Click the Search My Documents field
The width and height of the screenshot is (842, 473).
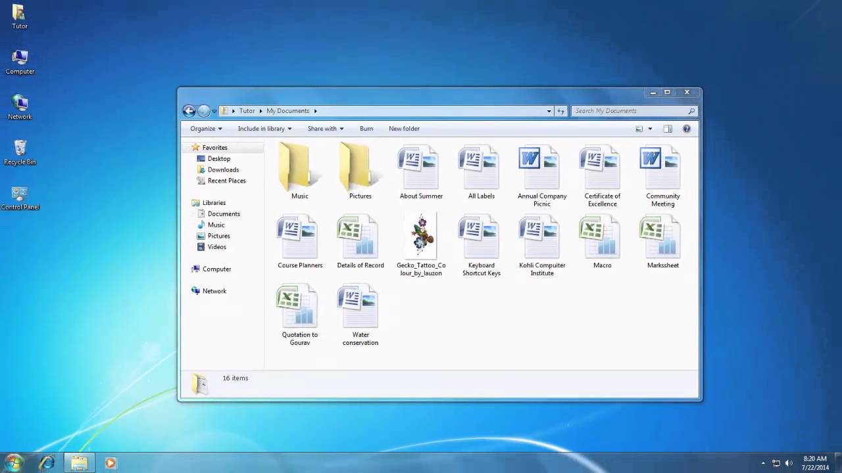pos(633,111)
